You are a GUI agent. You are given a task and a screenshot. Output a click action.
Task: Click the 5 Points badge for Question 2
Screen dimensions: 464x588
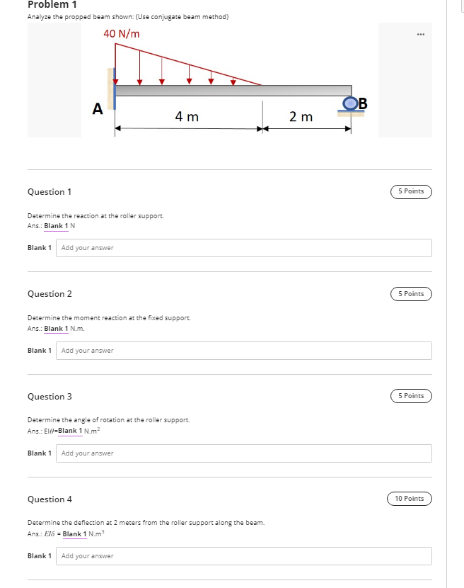(x=411, y=293)
